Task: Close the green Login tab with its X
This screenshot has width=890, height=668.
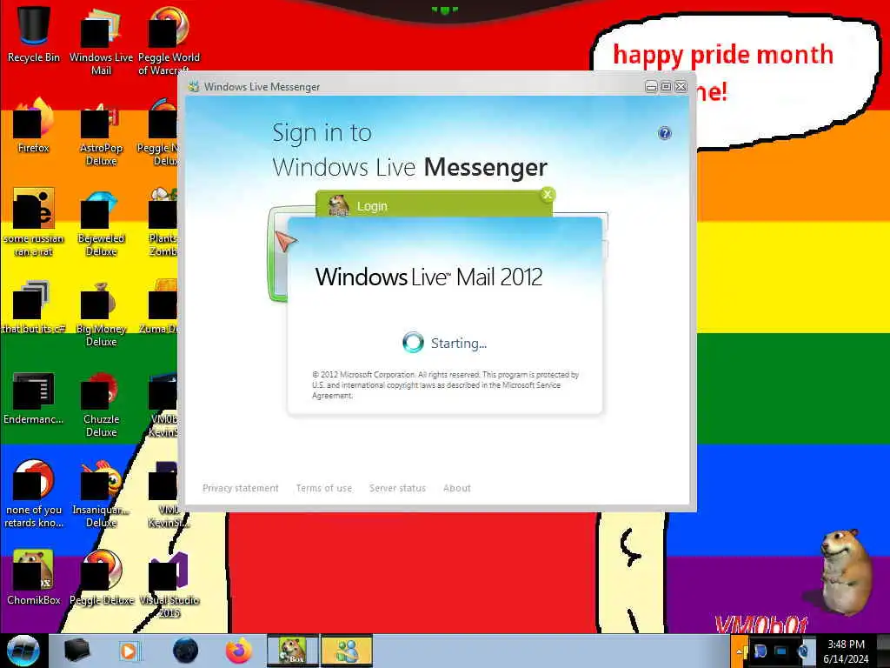Action: pyautogui.click(x=548, y=195)
